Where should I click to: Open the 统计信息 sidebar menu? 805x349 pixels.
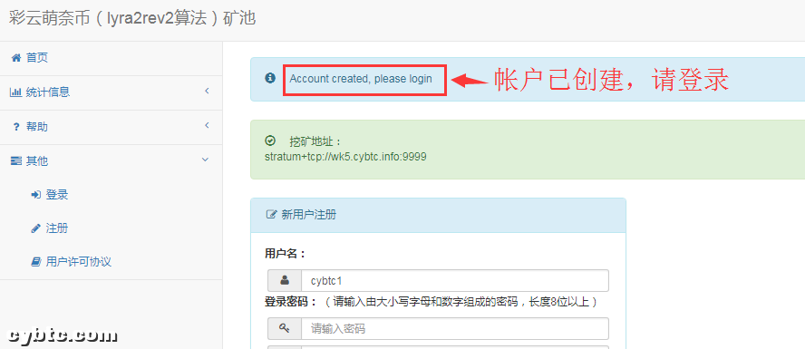(x=111, y=92)
